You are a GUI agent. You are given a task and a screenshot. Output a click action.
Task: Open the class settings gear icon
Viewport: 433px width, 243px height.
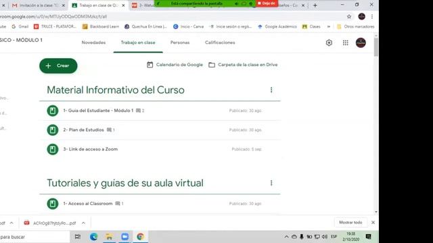pos(329,43)
